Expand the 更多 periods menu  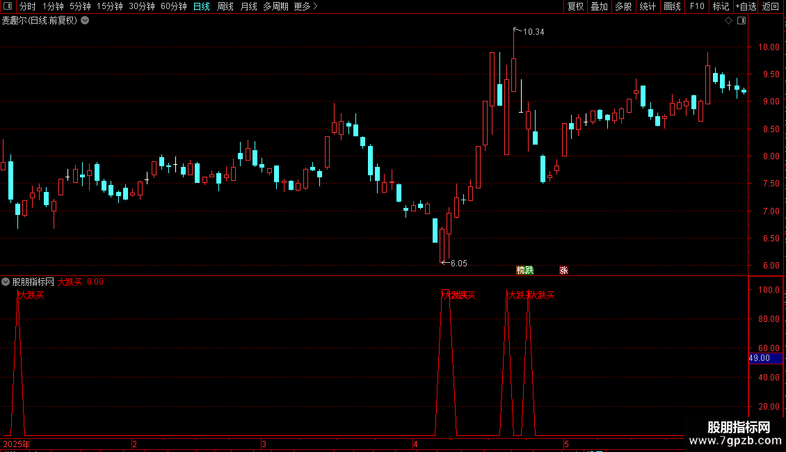coord(305,6)
